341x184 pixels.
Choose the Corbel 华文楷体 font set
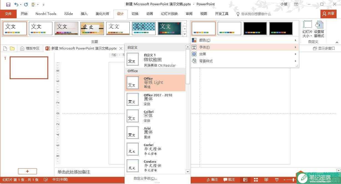tap(155, 149)
